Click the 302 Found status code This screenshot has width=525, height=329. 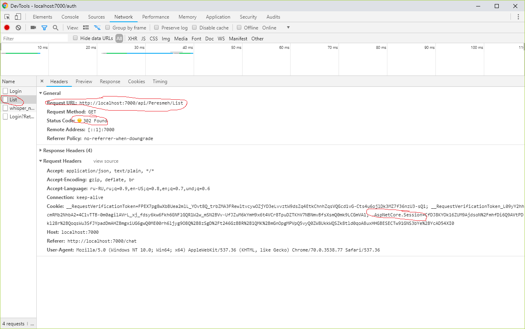(95, 121)
